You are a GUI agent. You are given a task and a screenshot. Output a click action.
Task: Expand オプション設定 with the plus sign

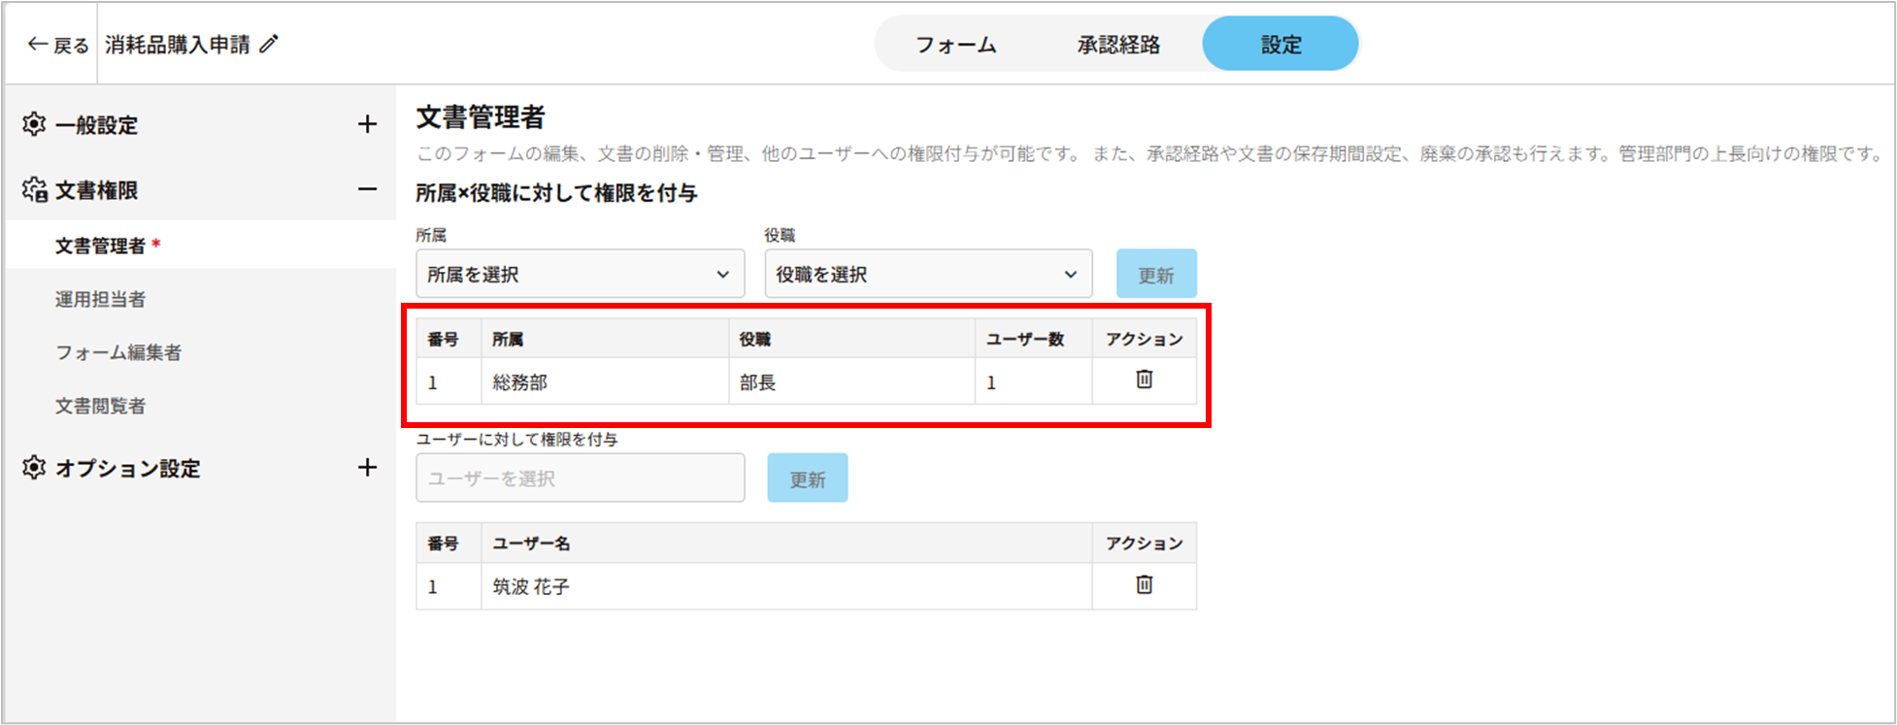point(367,468)
